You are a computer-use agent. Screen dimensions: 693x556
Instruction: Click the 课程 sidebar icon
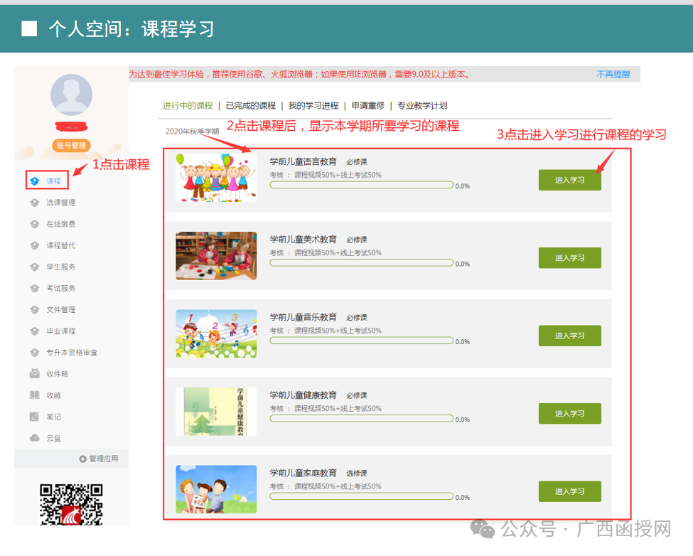(x=35, y=181)
